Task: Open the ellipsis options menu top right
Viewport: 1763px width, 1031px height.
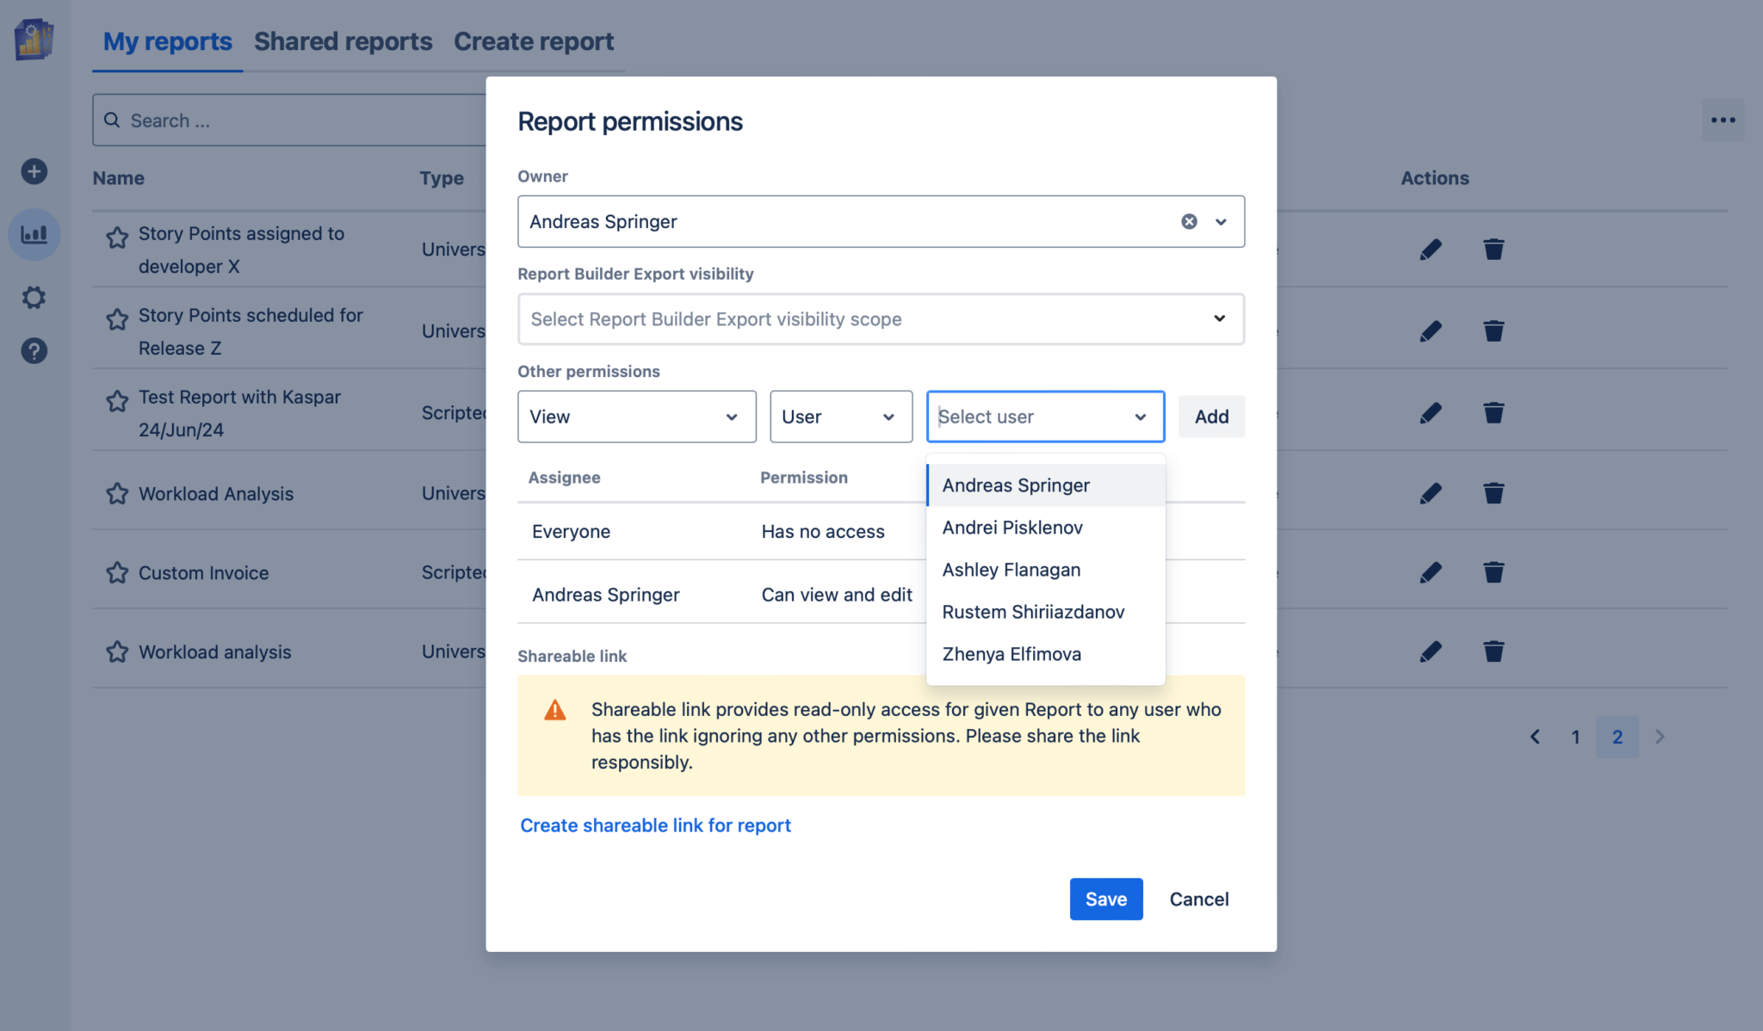Action: 1723,120
